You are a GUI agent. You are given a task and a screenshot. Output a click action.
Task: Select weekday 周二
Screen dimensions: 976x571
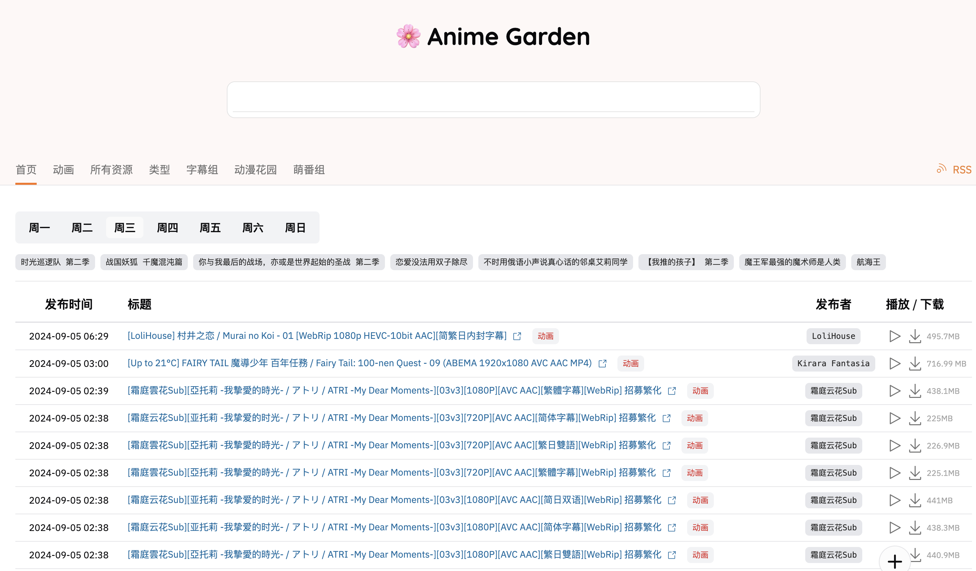[82, 228]
